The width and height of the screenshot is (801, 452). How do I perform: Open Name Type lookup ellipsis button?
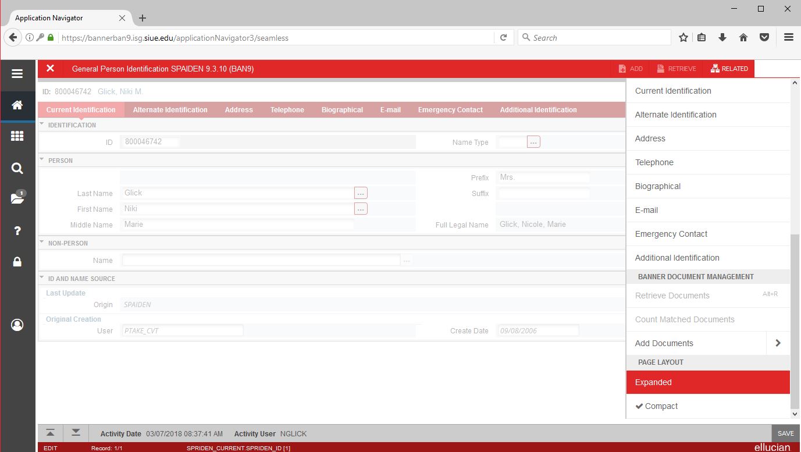(x=533, y=142)
